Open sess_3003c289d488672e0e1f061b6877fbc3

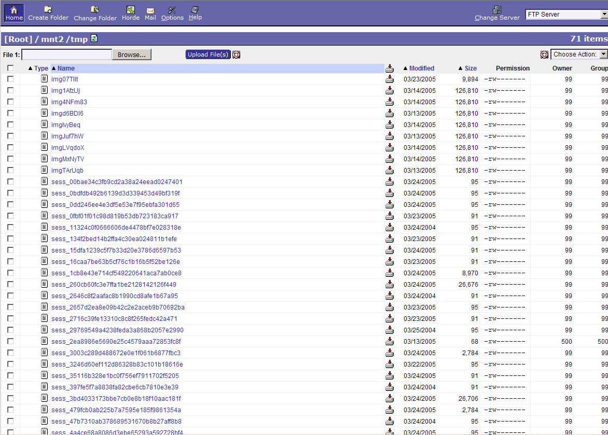116,353
